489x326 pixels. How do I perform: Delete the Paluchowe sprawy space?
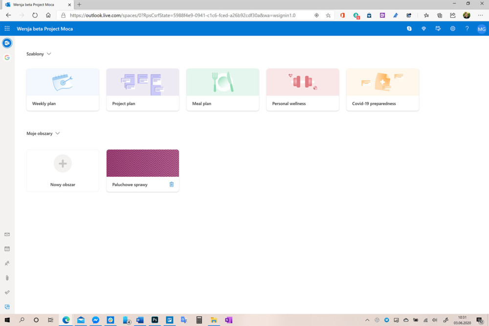(172, 184)
